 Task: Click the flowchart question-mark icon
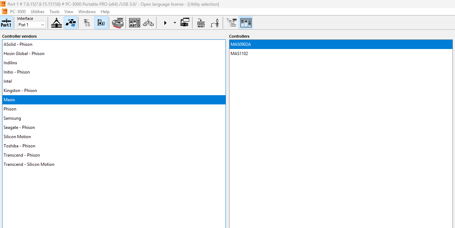(x=148, y=23)
